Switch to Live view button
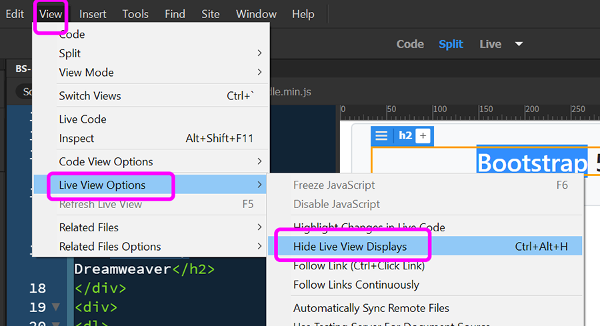600x326 pixels. [x=490, y=44]
